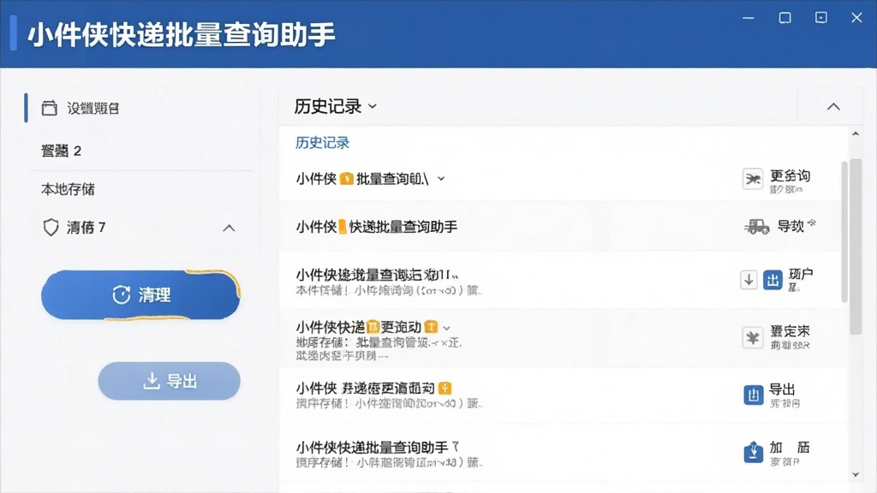Select the sidebar item ending with 2

tap(61, 151)
